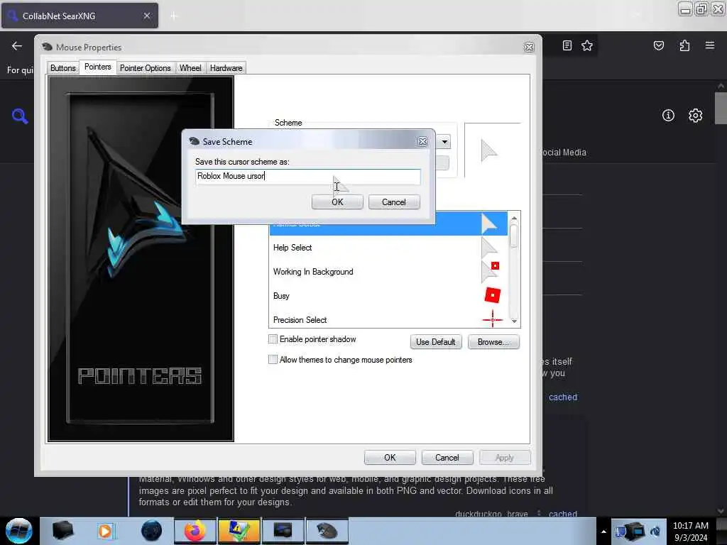727x545 pixels.
Task: Click the lower cached link in browser
Action: pos(563,514)
